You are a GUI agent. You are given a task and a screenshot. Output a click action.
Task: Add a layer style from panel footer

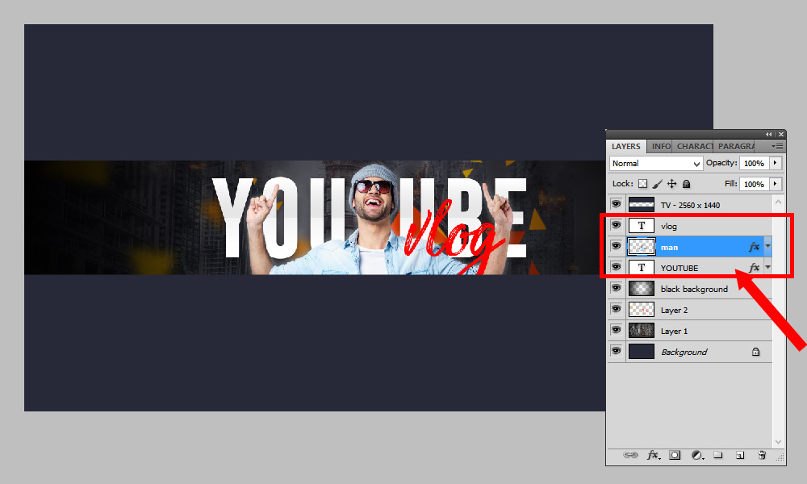[653, 455]
